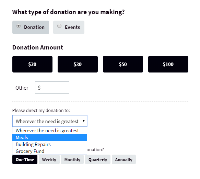200x179 pixels.
Task: Pick the $50 donation button
Action: click(123, 64)
